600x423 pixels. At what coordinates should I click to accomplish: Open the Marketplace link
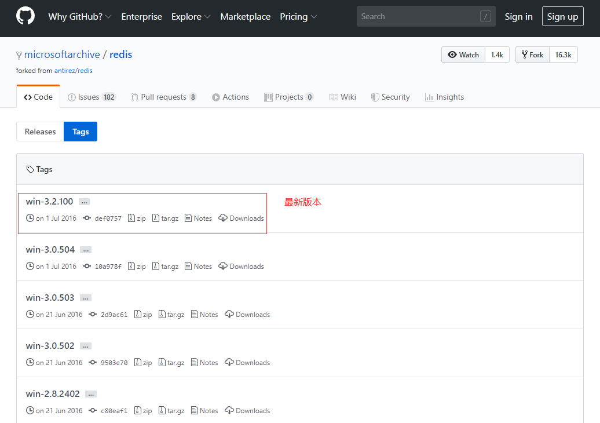tap(246, 16)
